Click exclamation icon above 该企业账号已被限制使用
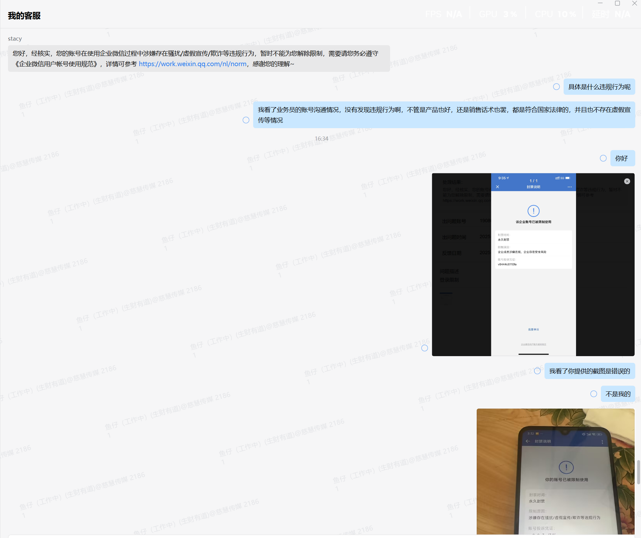The image size is (641, 538). [x=533, y=211]
